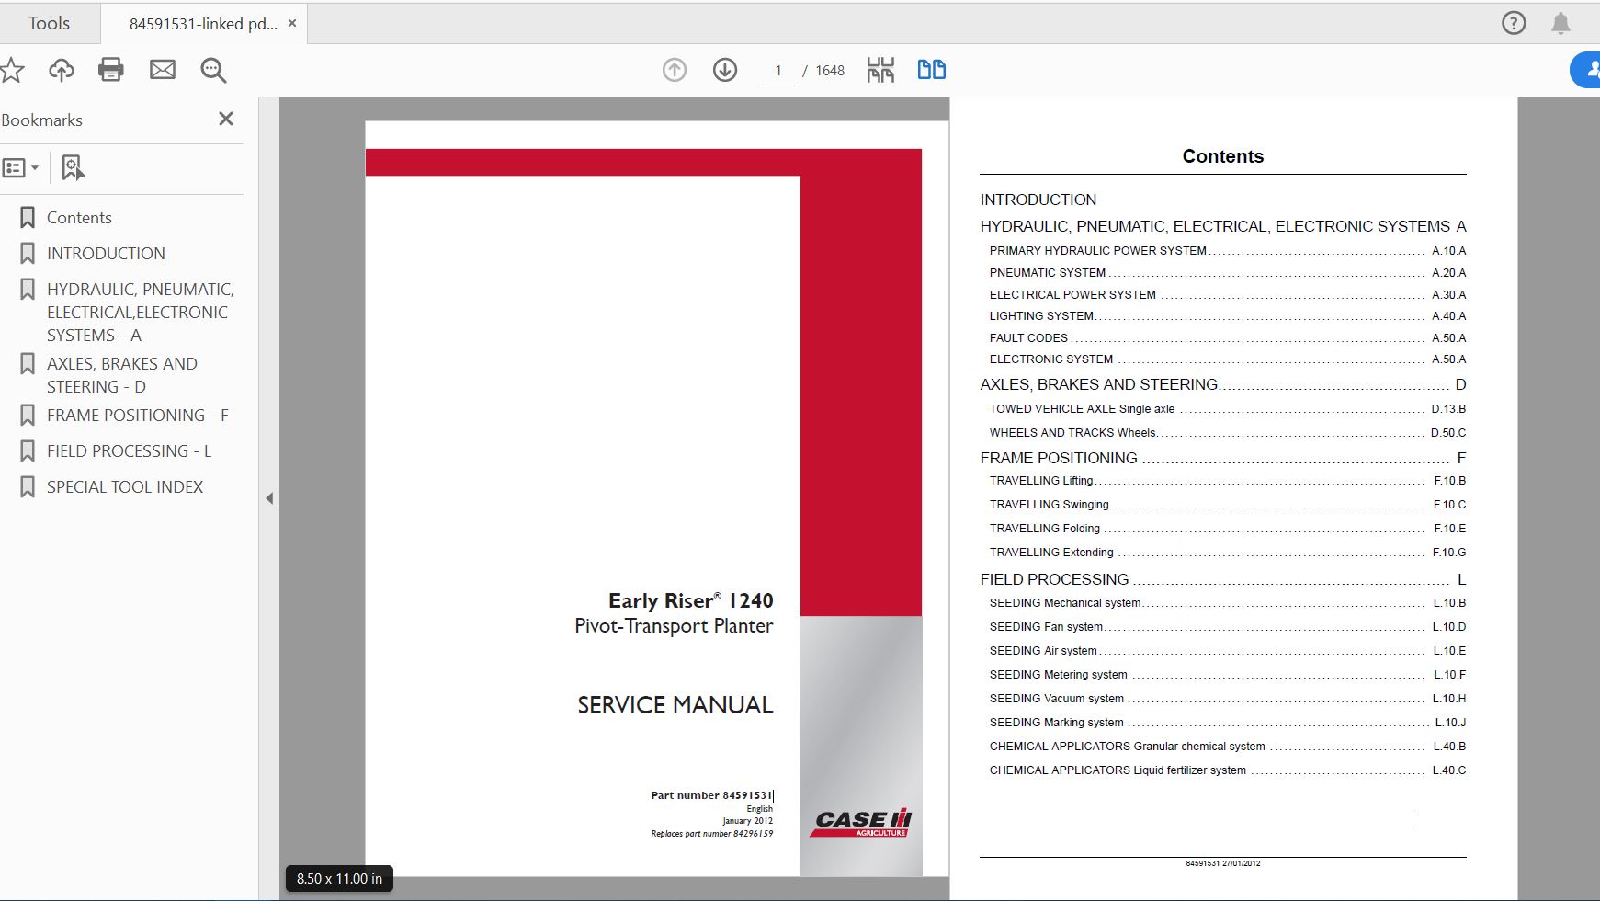Go to the previous page with up arrow
The width and height of the screenshot is (1600, 901).
coord(675,69)
